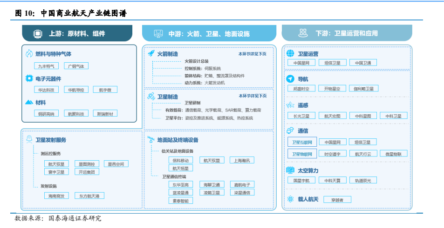Click the 海南商发 launch facility box

coord(56,195)
